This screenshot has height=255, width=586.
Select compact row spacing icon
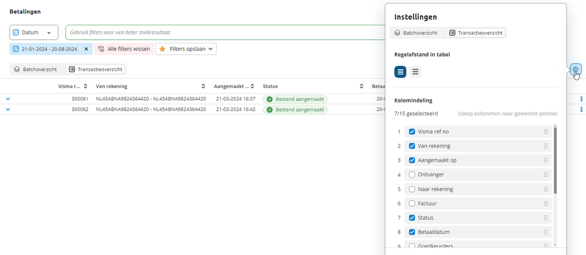point(400,72)
